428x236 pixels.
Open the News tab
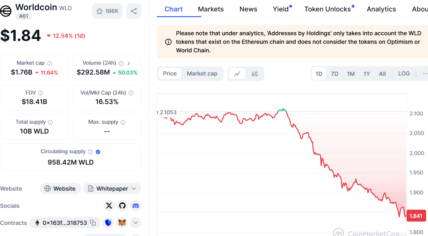[248, 9]
